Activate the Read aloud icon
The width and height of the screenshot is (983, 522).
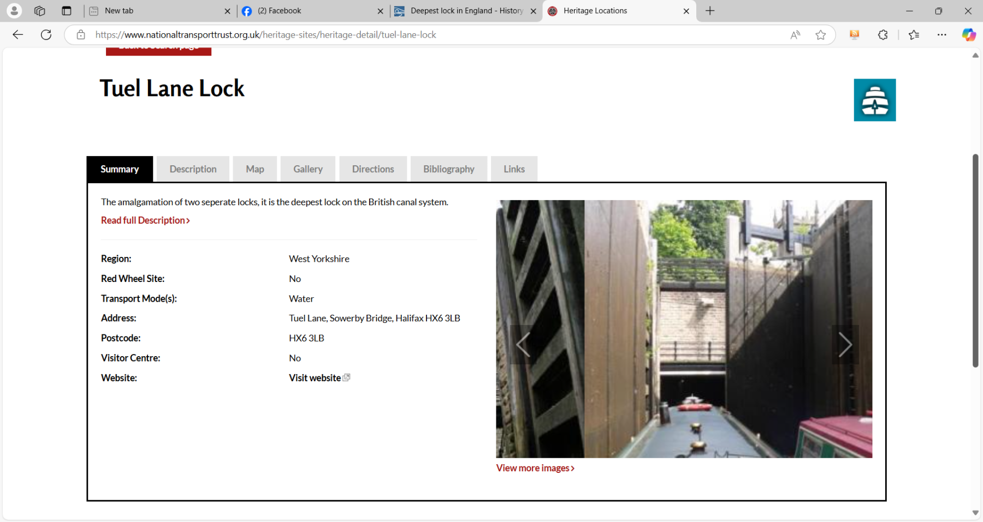coord(795,35)
